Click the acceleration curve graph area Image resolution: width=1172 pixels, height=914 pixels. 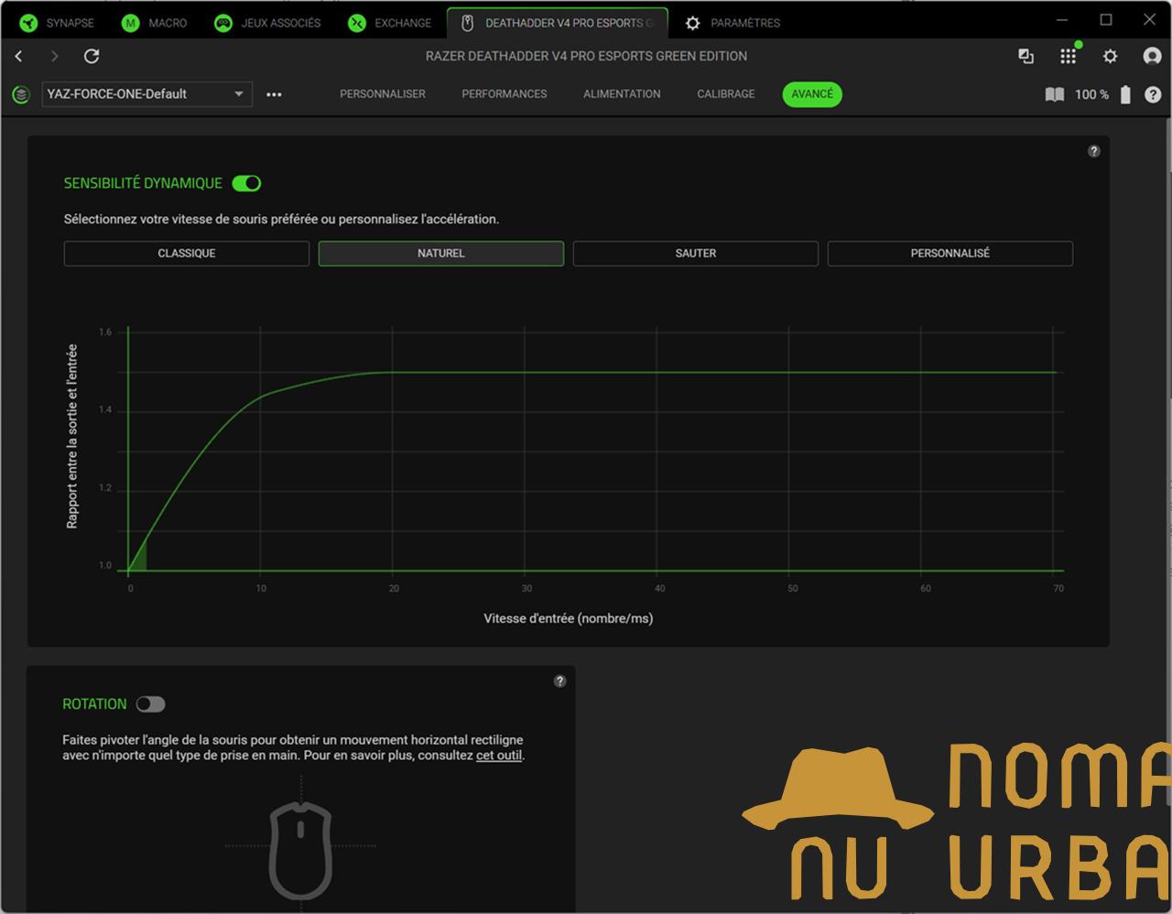595,458
